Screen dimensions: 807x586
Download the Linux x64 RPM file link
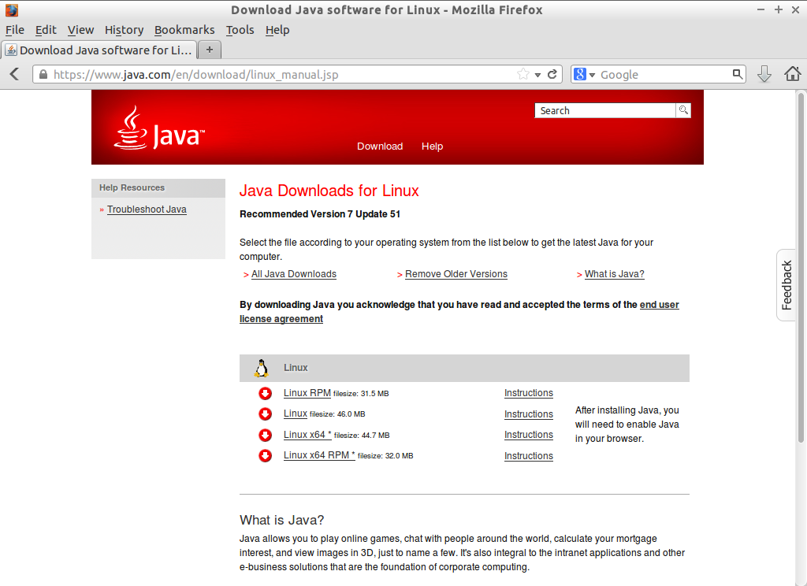point(319,455)
